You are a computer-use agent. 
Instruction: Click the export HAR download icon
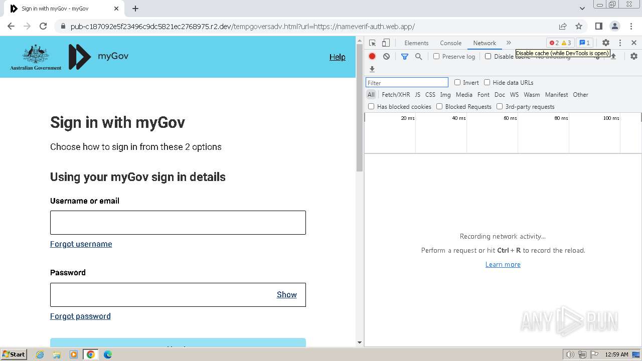point(372,69)
